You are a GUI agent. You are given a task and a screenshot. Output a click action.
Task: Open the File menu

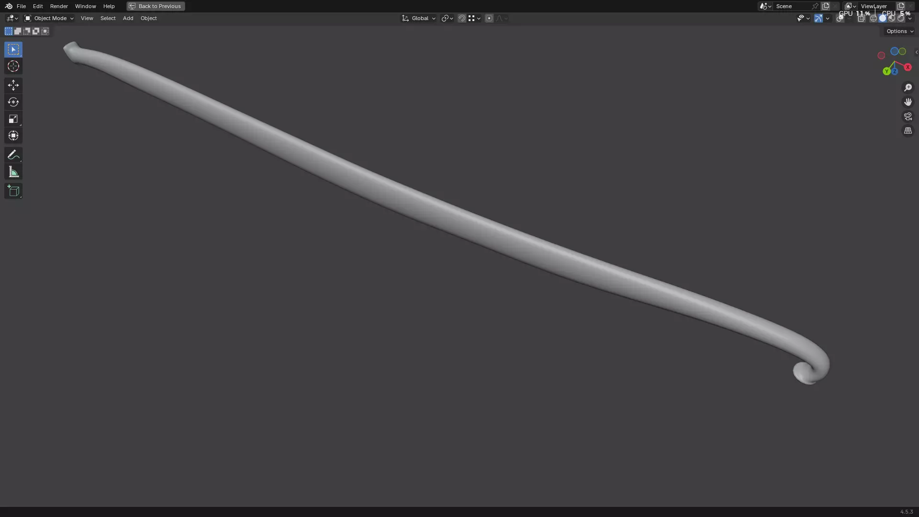(21, 6)
